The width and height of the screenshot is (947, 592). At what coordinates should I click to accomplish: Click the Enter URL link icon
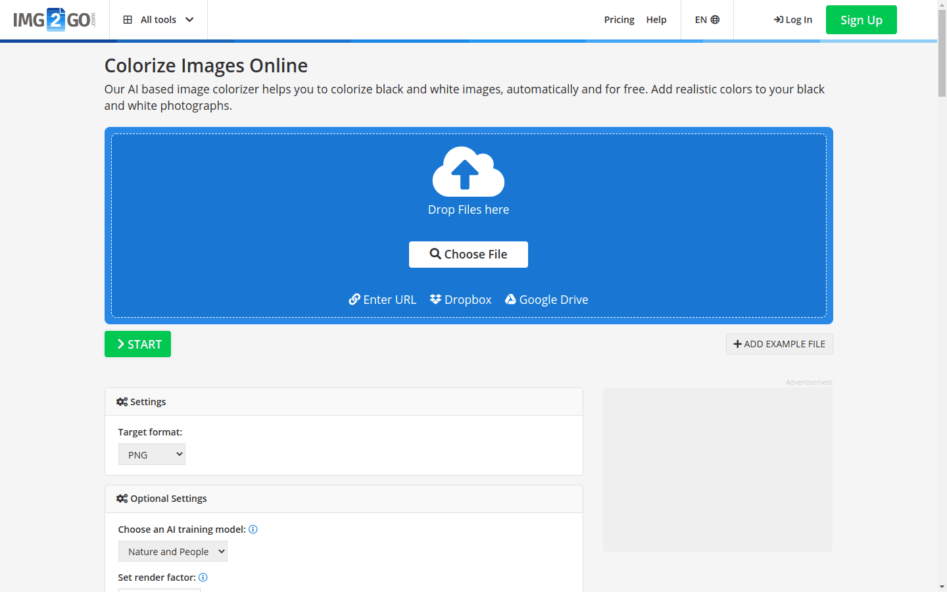click(355, 299)
